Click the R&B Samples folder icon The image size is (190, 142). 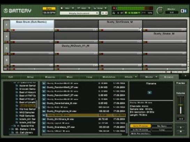(x=17, y=116)
